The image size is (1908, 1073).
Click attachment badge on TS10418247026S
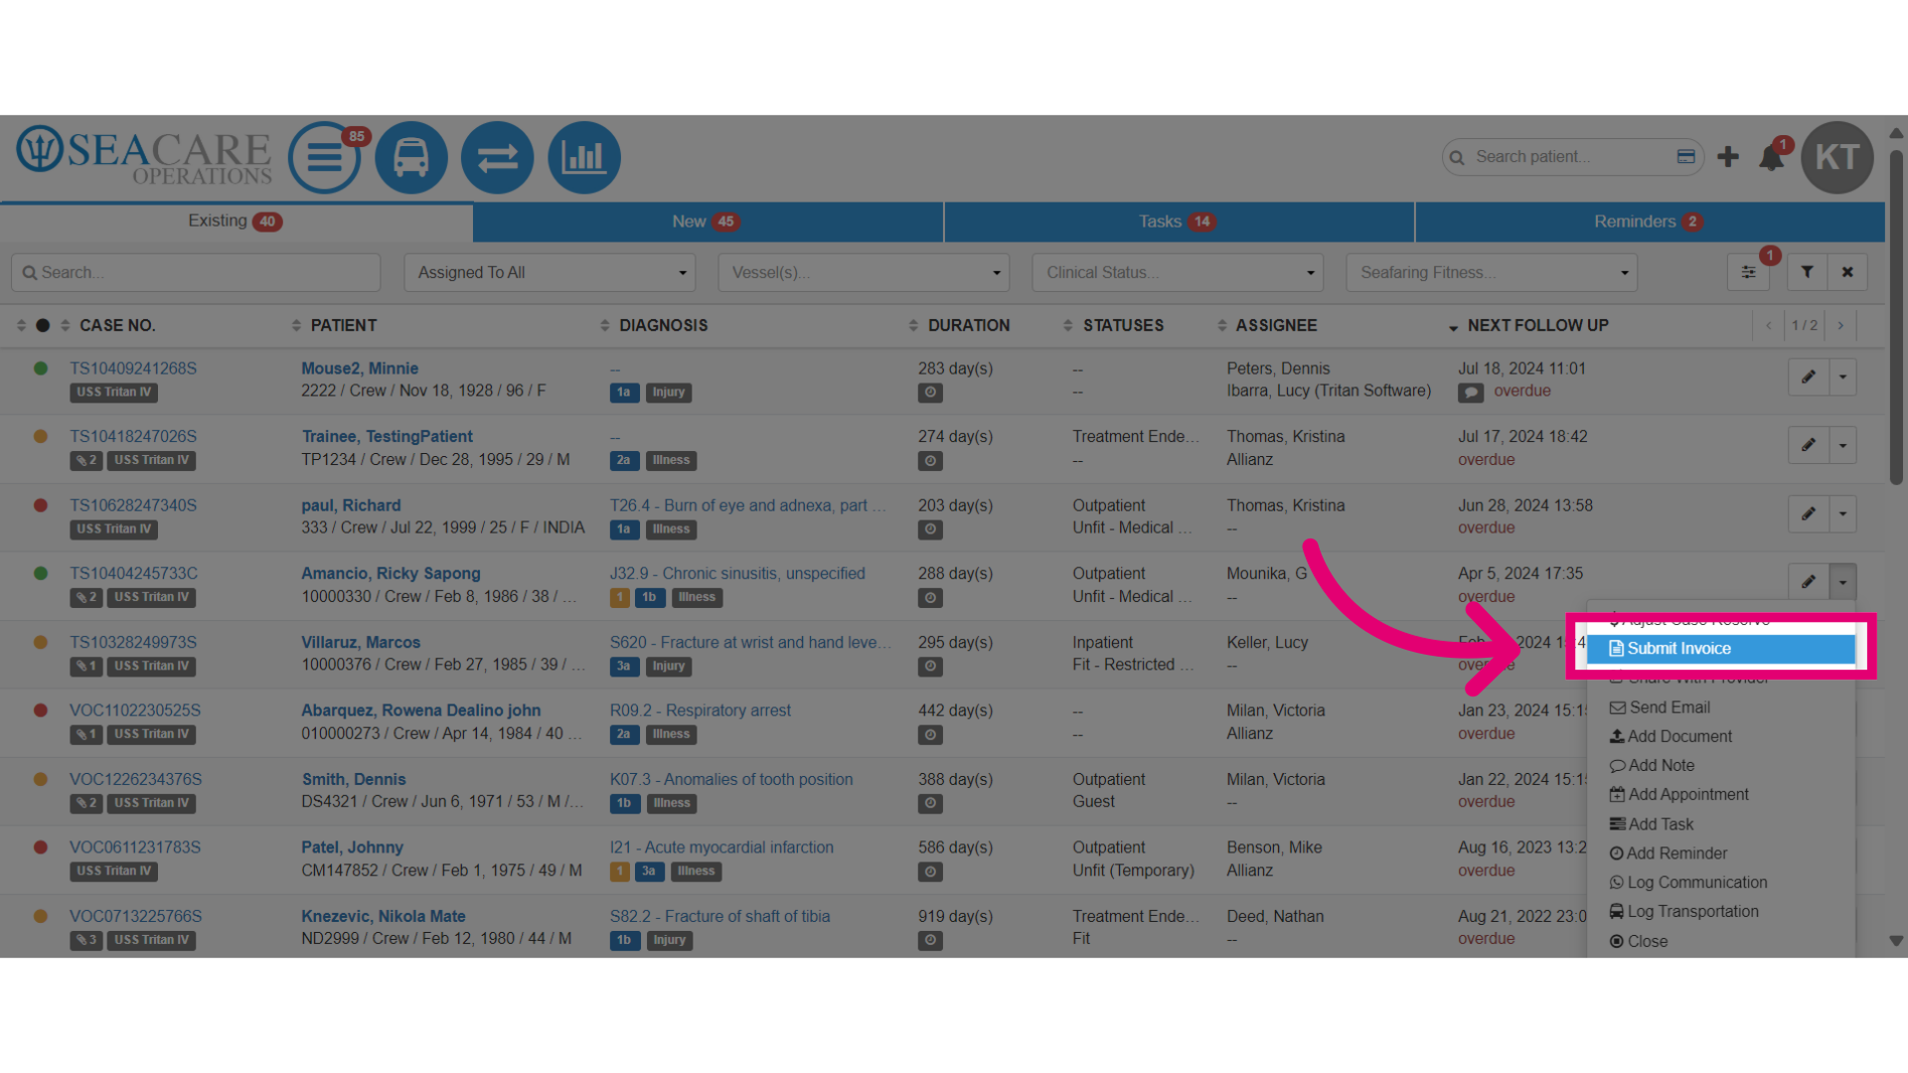tap(86, 460)
